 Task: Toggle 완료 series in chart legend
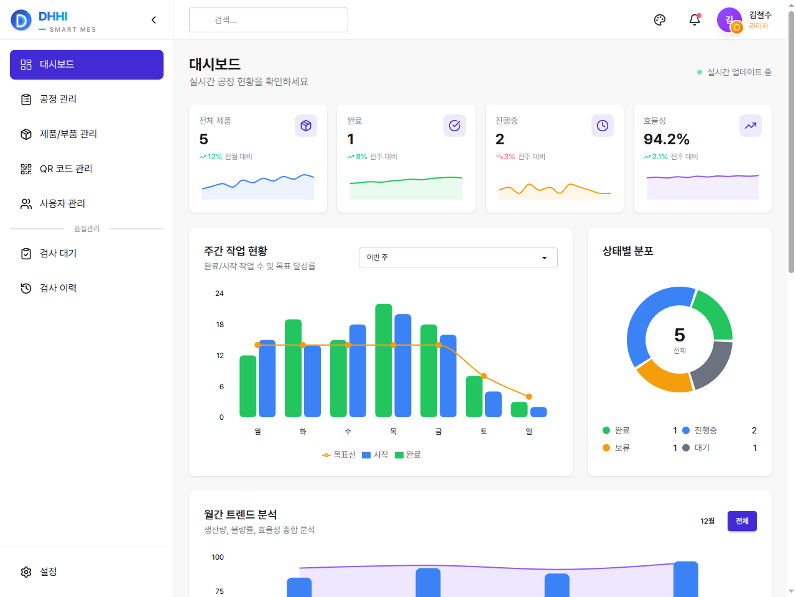pos(408,455)
